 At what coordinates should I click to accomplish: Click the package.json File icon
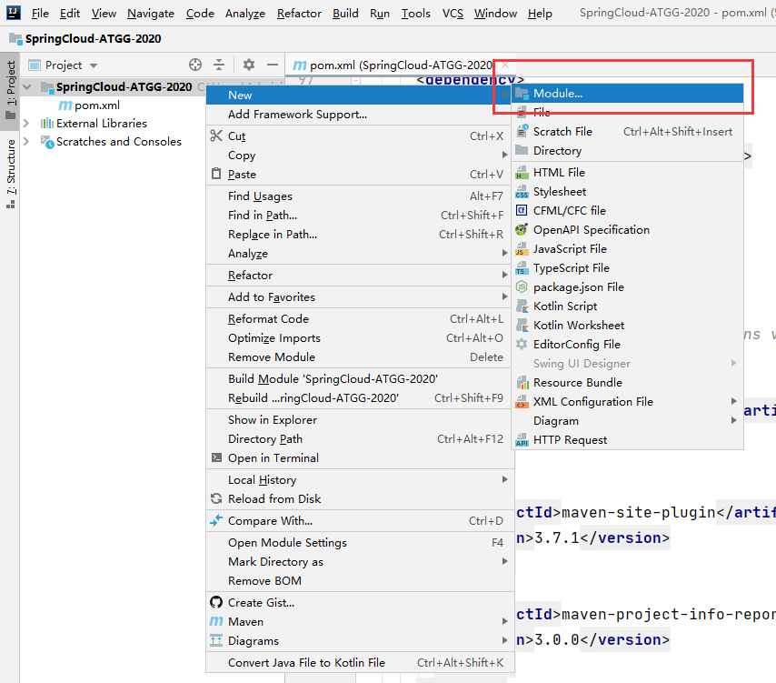[x=522, y=286]
